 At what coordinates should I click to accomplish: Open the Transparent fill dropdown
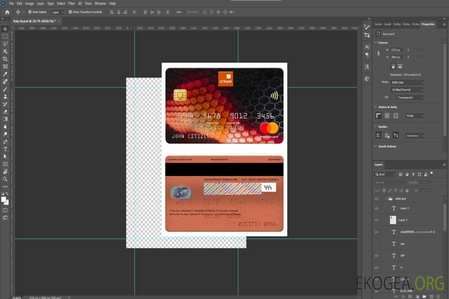click(410, 98)
